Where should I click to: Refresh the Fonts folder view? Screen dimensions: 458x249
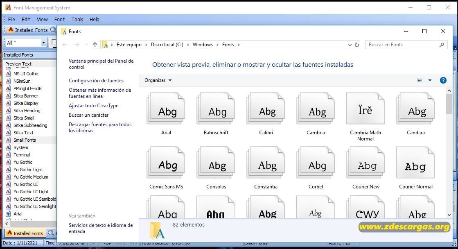357,45
